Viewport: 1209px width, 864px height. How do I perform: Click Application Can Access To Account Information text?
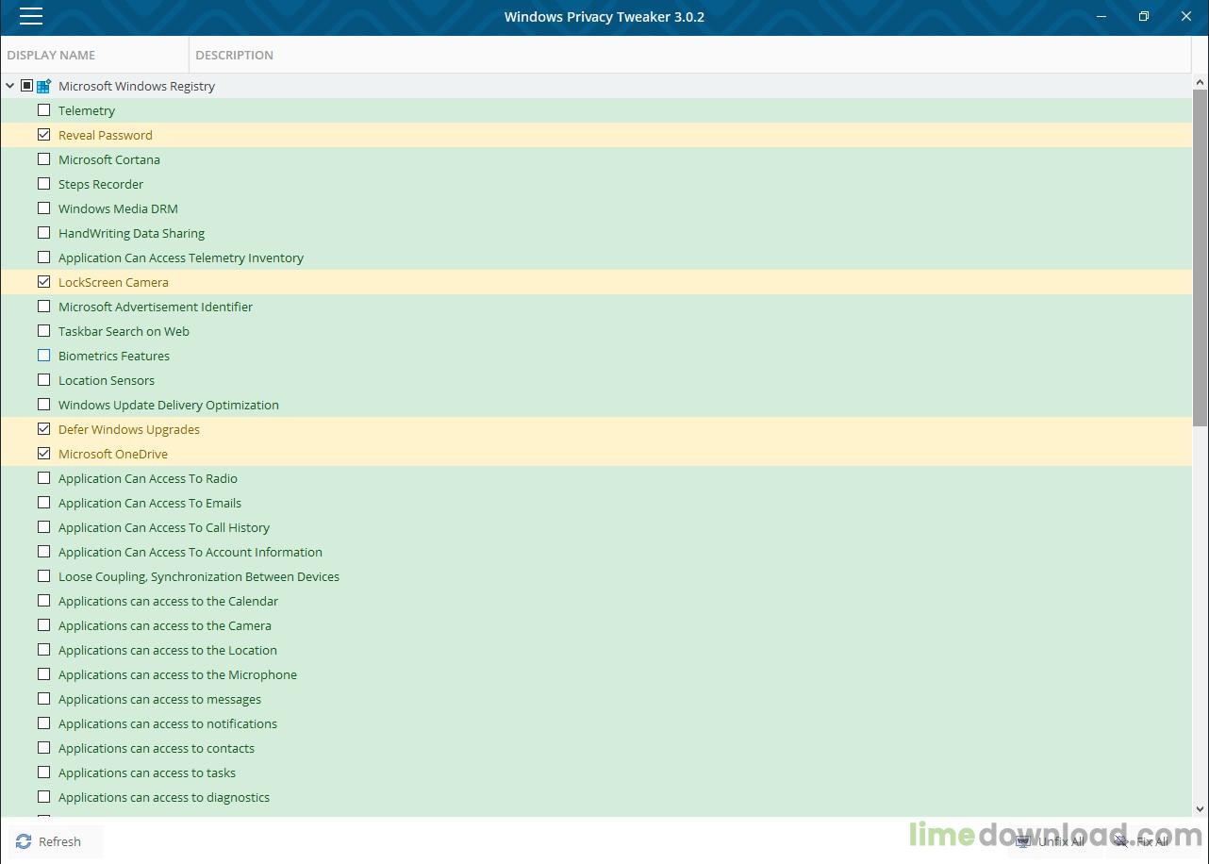point(190,552)
